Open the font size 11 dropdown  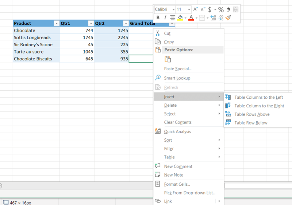pos(189,9)
